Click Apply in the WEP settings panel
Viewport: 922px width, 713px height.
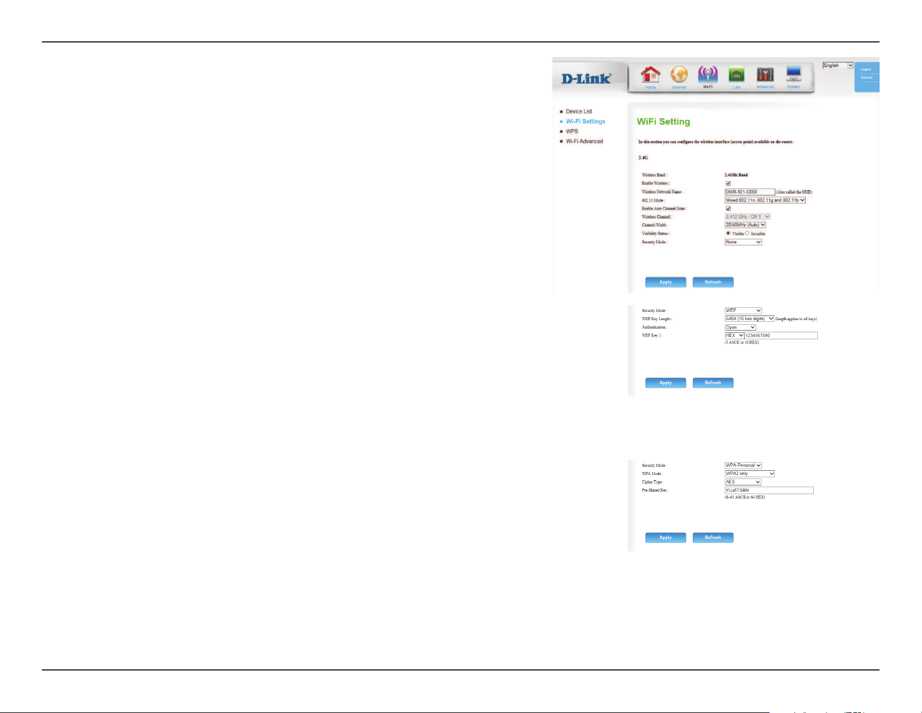[665, 383]
